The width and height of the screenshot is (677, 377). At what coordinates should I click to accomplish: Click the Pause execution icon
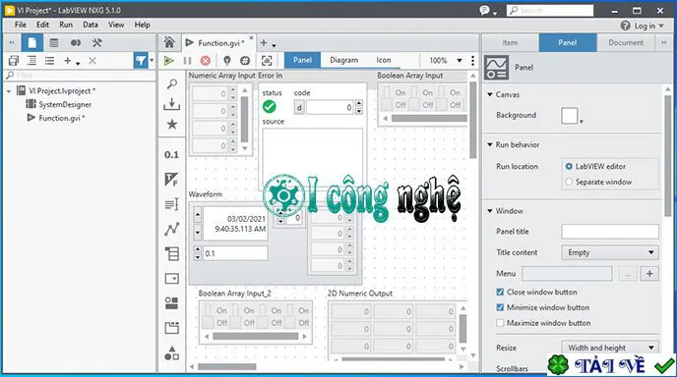(x=187, y=61)
